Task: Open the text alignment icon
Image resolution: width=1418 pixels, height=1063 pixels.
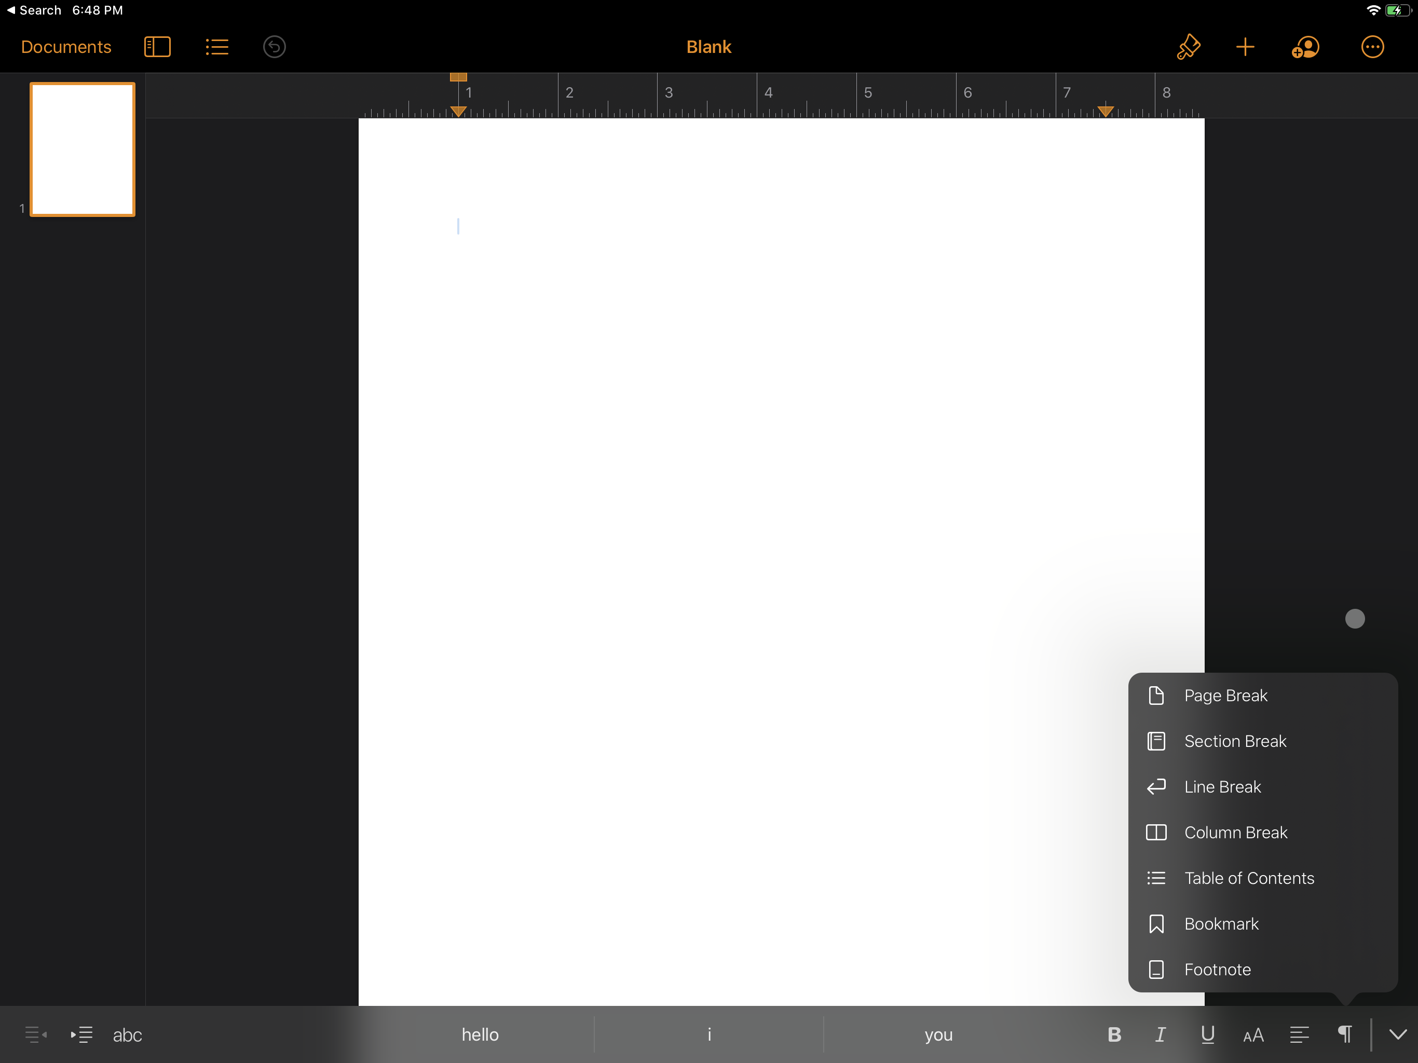Action: coord(1299,1034)
